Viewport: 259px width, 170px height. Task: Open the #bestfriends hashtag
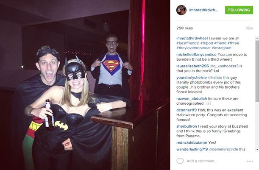point(188,43)
